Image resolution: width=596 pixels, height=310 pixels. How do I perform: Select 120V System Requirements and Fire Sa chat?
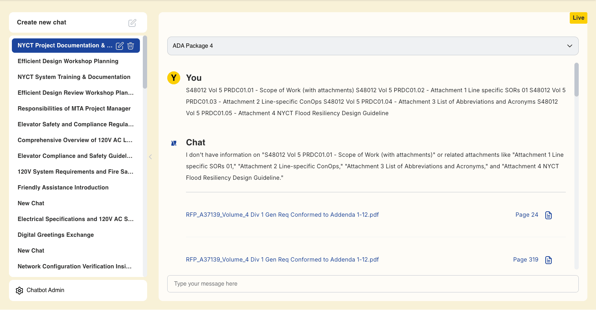pyautogui.click(x=76, y=172)
